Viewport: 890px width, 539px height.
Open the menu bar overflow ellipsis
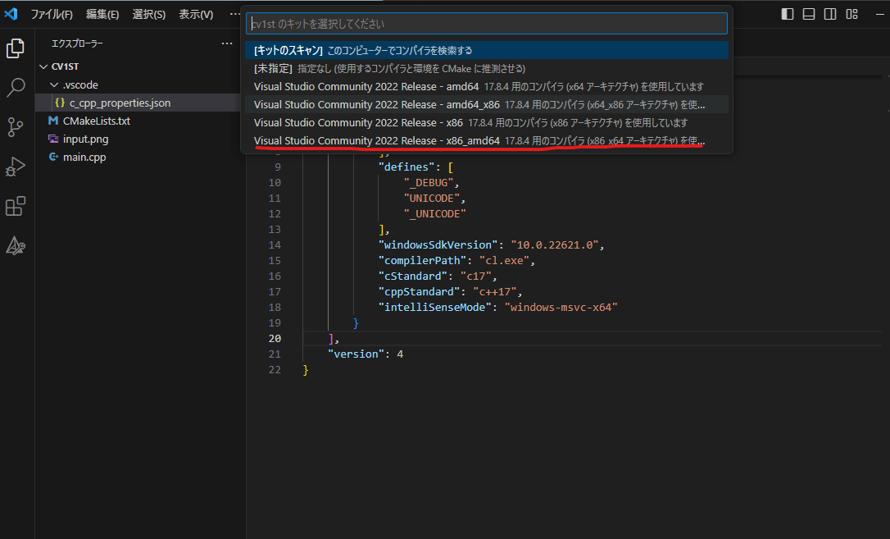click(x=234, y=14)
